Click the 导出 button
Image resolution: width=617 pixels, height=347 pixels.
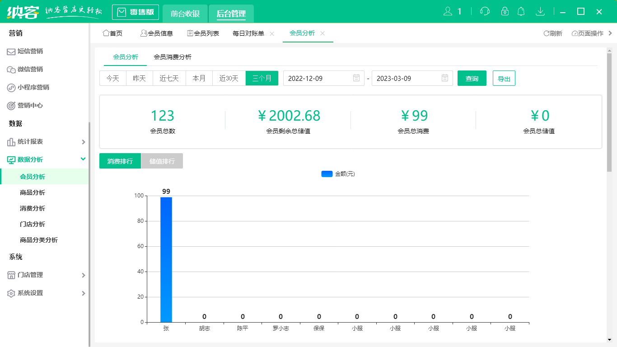504,78
